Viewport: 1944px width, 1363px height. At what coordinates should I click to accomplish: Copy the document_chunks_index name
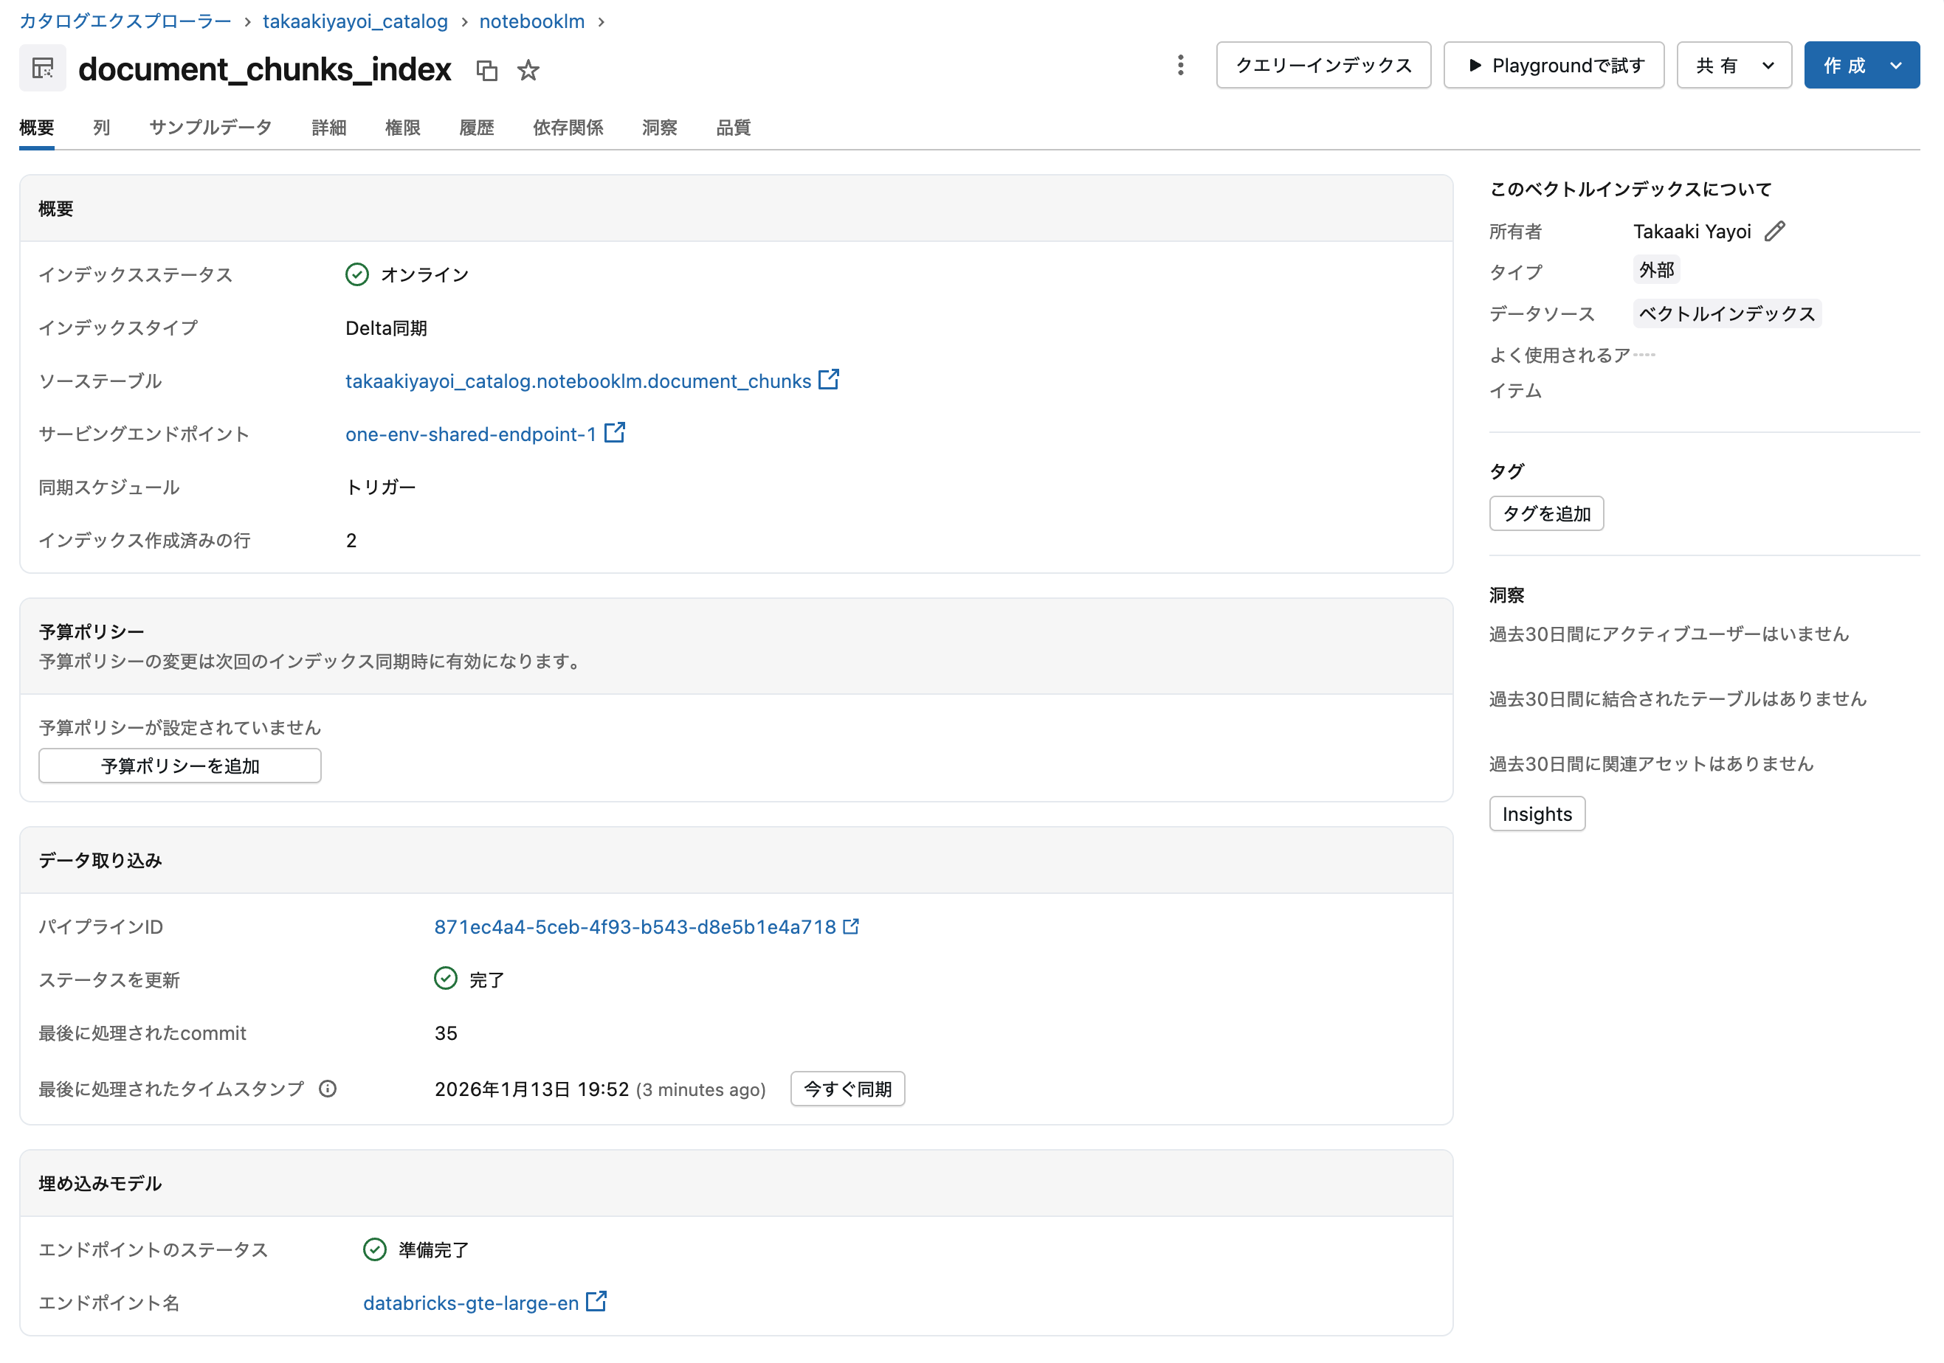tap(488, 71)
